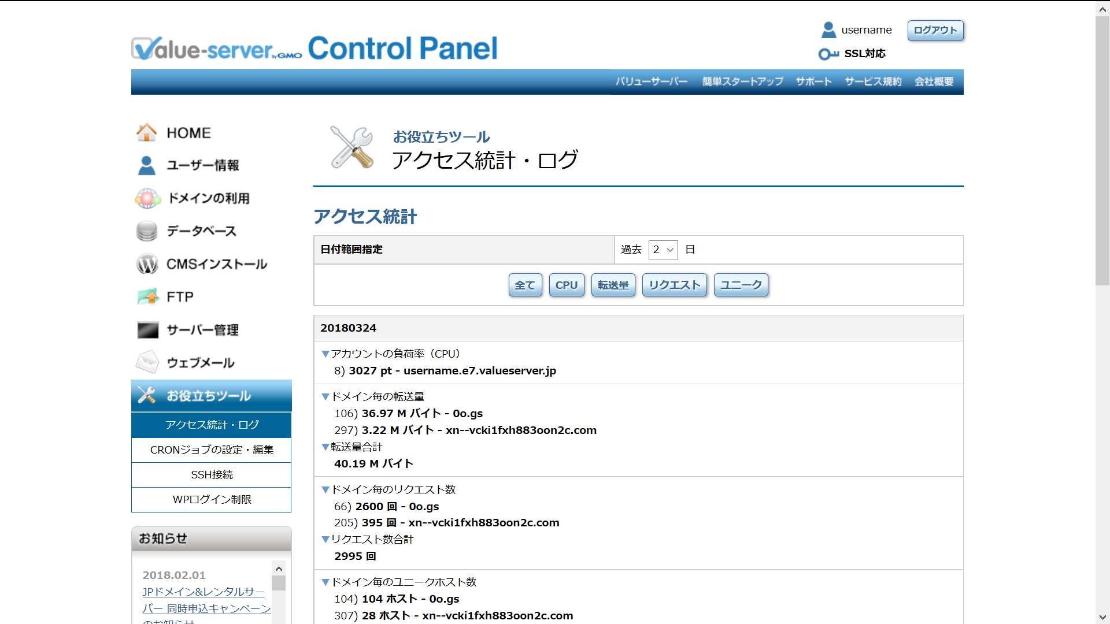Open CRONジョブの設定・編集 submenu item
Viewport: 1110px width, 624px height.
212,450
